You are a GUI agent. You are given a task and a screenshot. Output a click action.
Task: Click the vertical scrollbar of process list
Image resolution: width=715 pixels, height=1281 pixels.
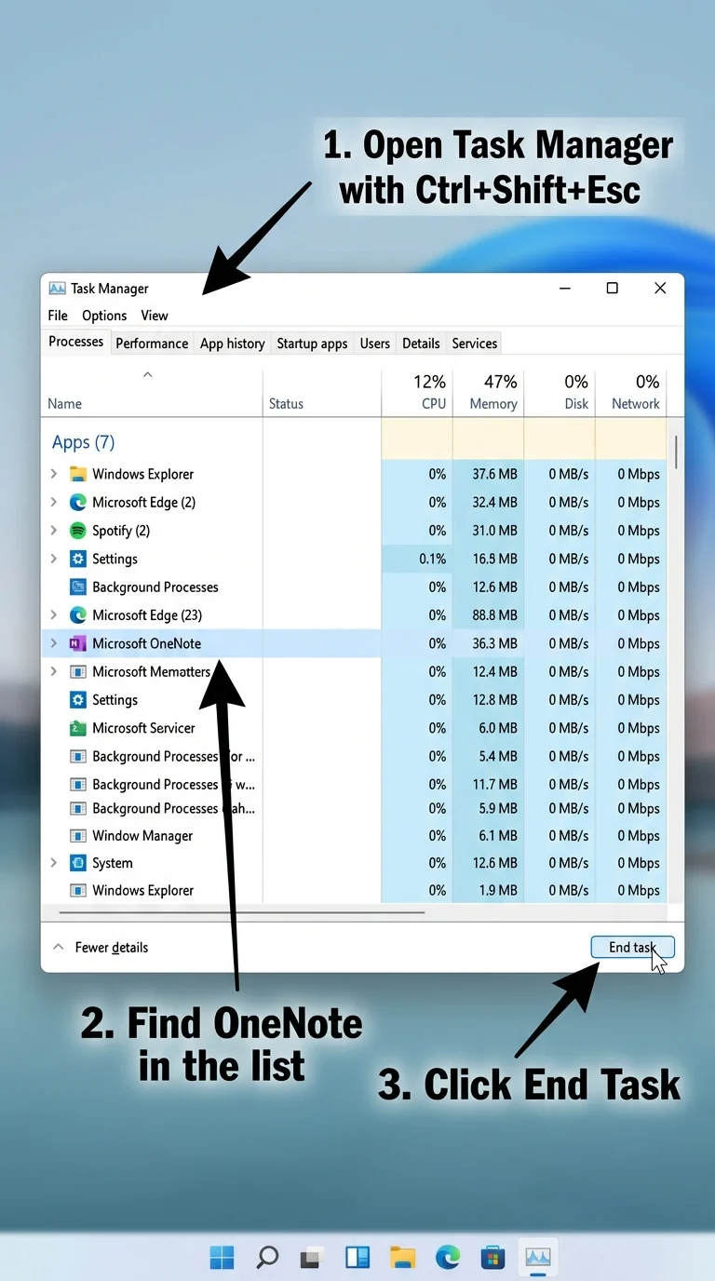pyautogui.click(x=676, y=451)
